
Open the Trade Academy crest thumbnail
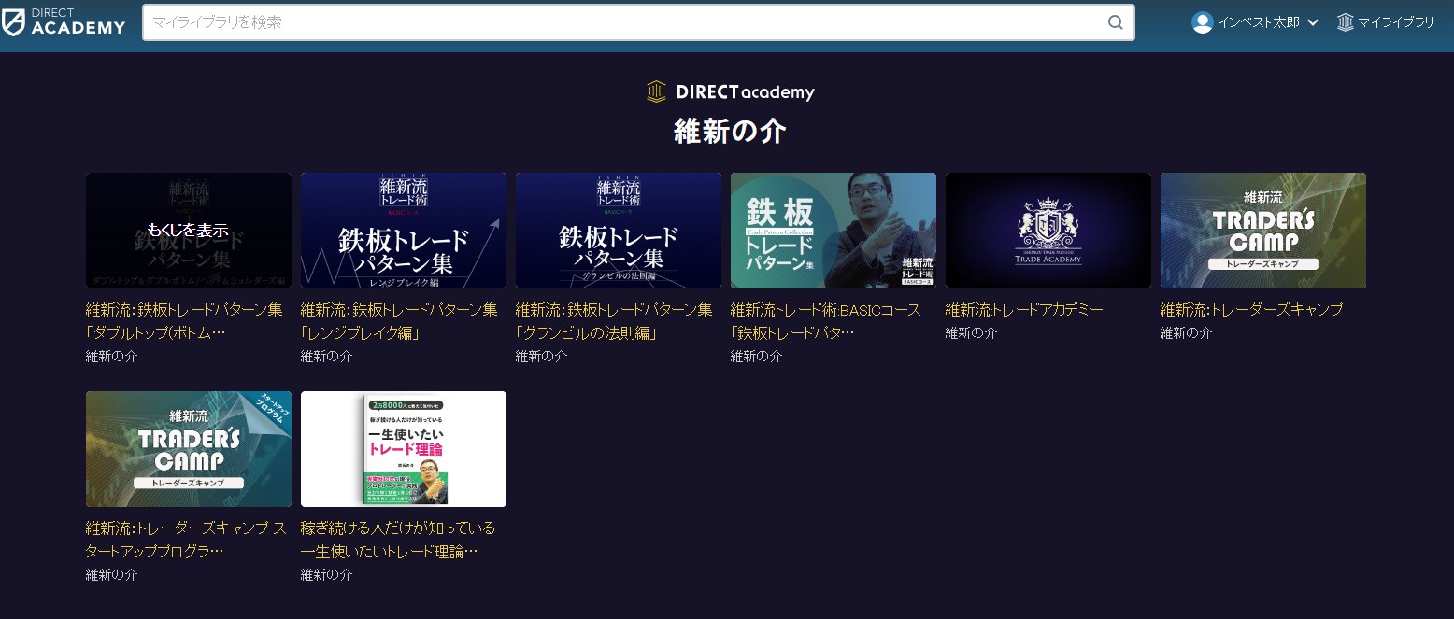coord(1048,231)
